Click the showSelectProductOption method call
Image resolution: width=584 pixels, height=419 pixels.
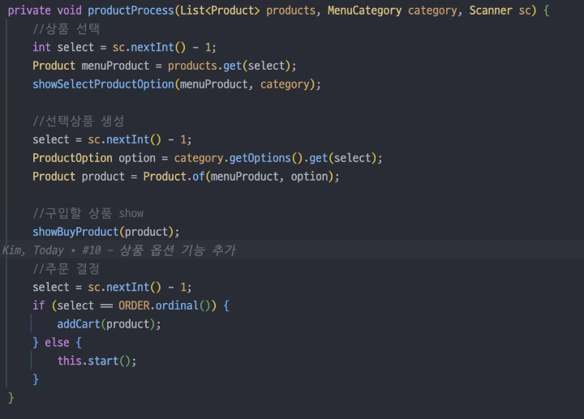[103, 84]
